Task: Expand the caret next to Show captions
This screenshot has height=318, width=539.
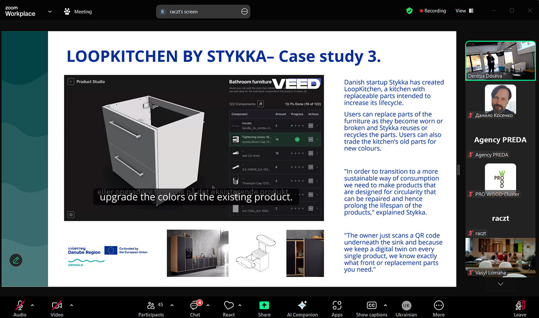Action: click(385, 305)
